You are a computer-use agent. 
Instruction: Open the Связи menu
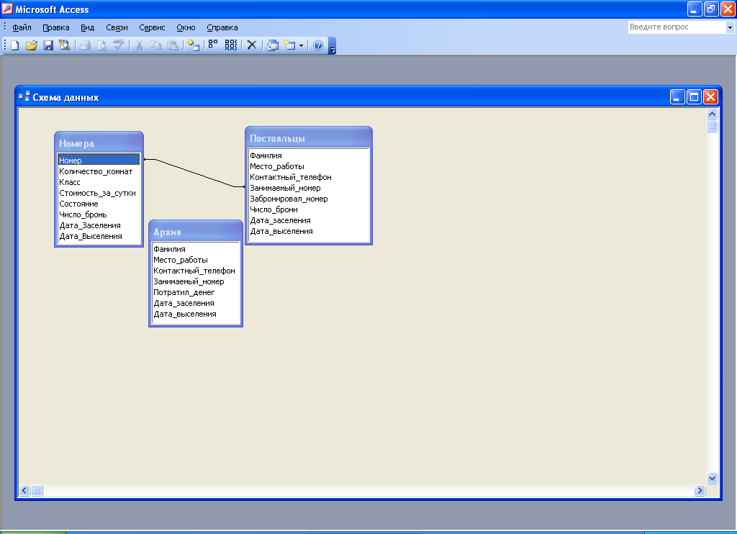pyautogui.click(x=117, y=27)
